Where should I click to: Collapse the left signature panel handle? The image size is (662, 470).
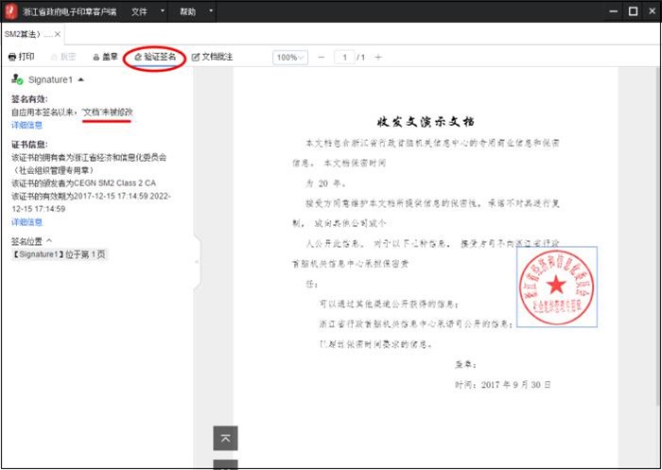click(x=197, y=262)
